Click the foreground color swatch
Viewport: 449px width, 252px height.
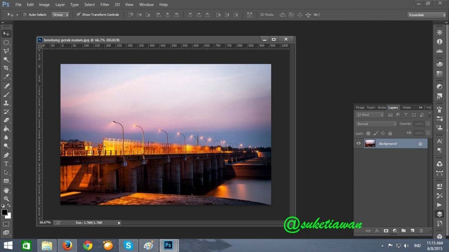pyautogui.click(x=4, y=212)
